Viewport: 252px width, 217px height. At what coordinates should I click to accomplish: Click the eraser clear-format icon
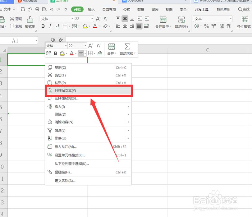105,26
